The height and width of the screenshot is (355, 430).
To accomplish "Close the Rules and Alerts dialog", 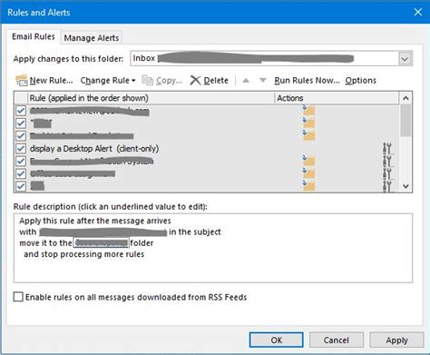I will 418,12.
